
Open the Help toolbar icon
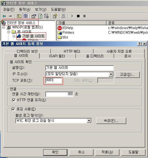tap(55, 16)
